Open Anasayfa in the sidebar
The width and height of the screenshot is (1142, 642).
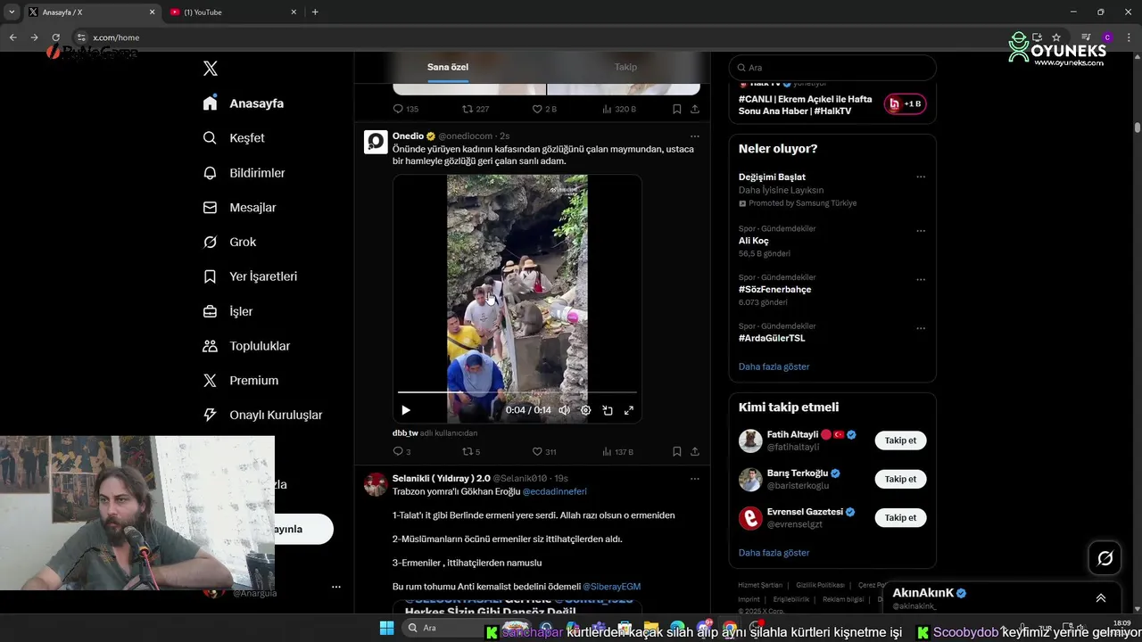[244, 103]
